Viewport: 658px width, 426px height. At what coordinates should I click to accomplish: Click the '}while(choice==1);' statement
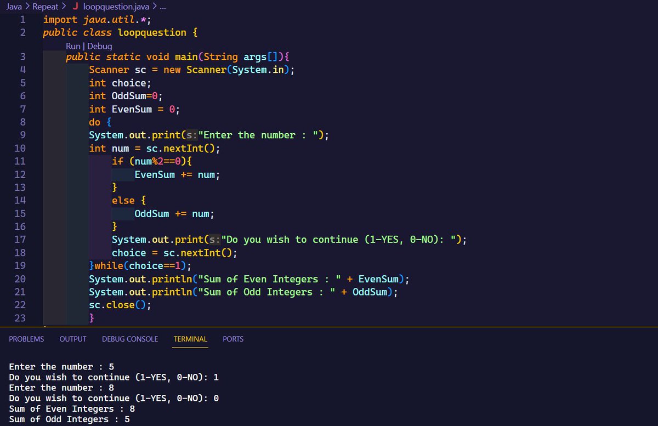(x=140, y=265)
